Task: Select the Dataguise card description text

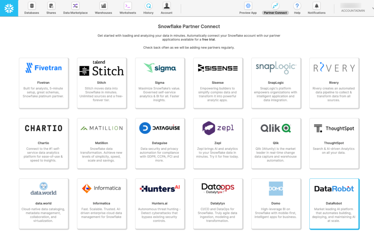Action: [x=159, y=155]
